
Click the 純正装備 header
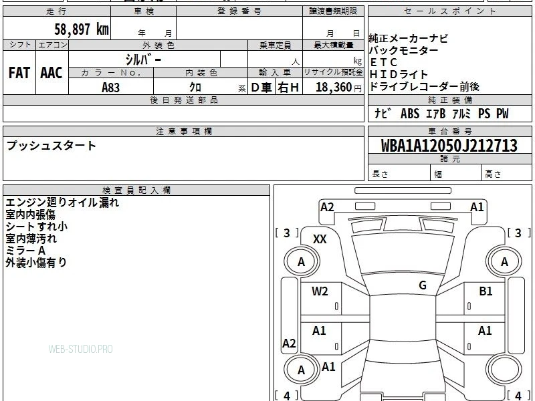point(449,100)
